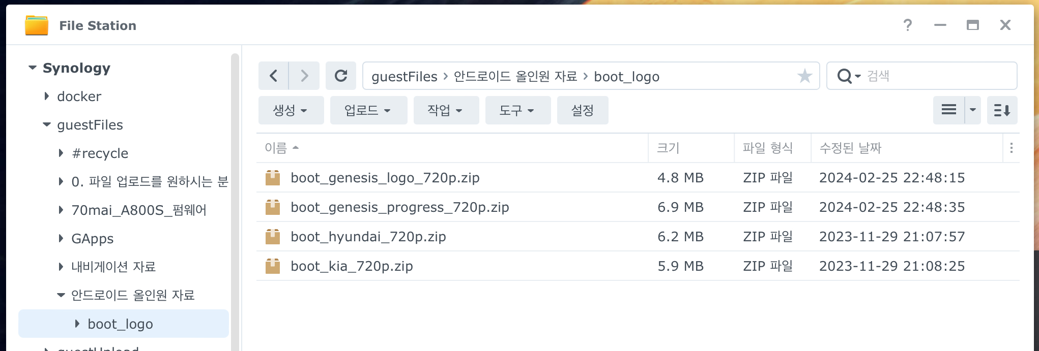Viewport: 1039px width, 351px height.
Task: Select #recycle in the folder tree
Action: 100,153
